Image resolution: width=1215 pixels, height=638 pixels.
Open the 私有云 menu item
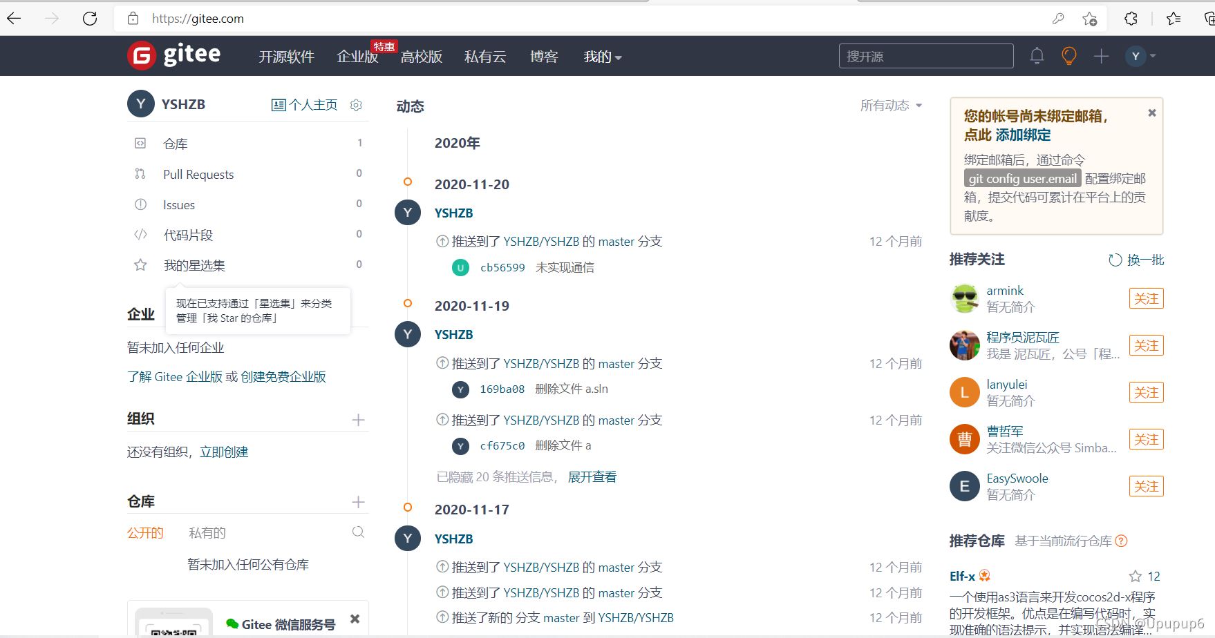click(x=485, y=57)
